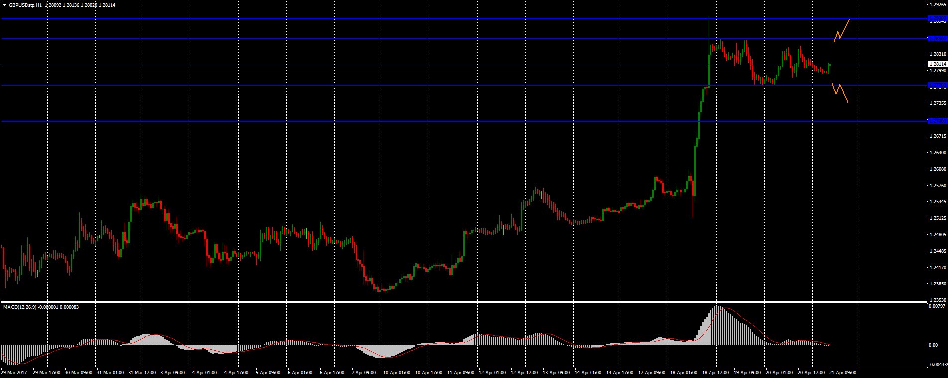Viewport: 948px width, 378px height.
Task: Click the 1.29000 blue price label
Action: point(937,19)
